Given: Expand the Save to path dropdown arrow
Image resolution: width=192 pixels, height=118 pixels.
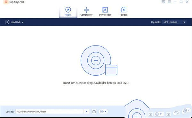Looking at the screenshot, I should click(x=86, y=112).
